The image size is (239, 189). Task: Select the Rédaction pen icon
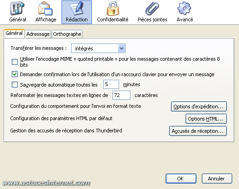(x=76, y=12)
